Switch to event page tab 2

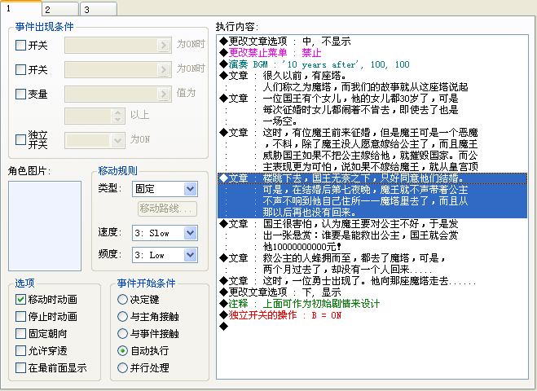[60, 9]
